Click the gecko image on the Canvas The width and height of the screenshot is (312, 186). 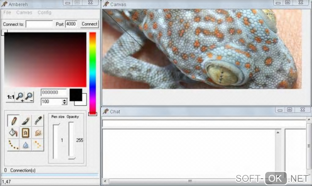tap(202, 49)
